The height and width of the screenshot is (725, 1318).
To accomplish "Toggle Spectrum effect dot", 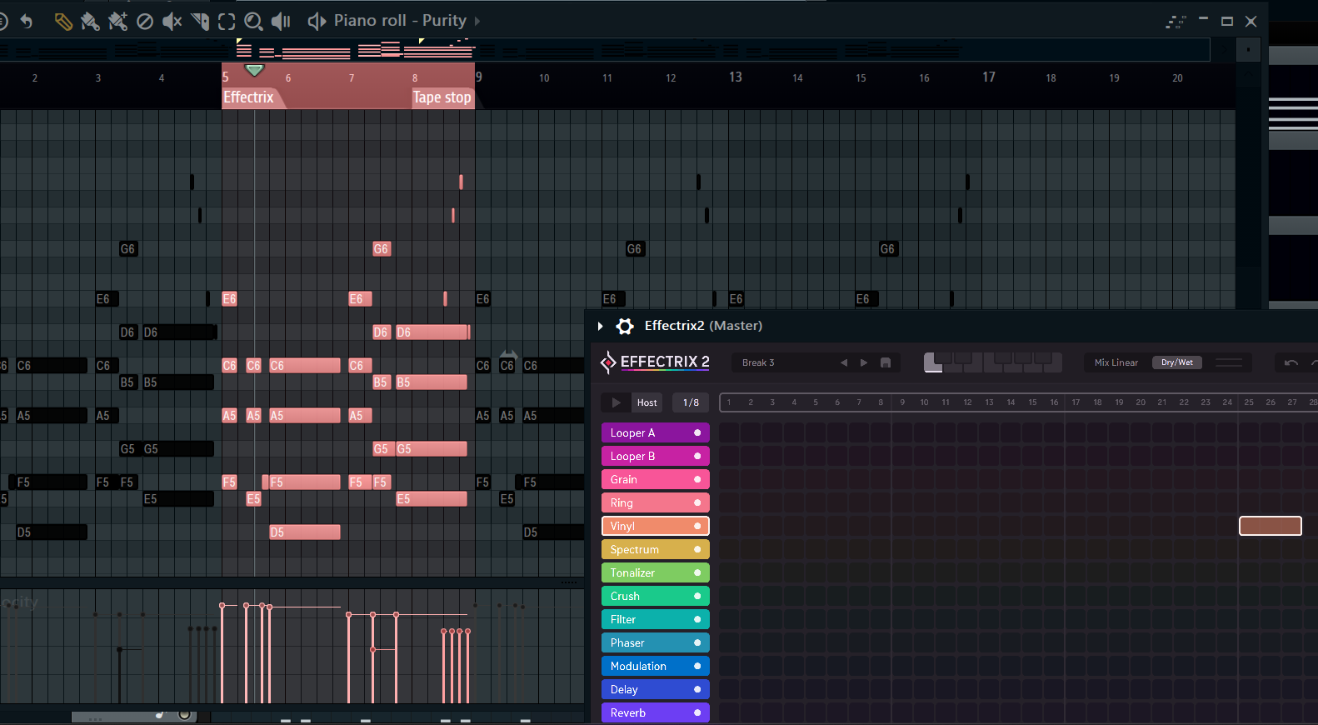I will (x=697, y=549).
